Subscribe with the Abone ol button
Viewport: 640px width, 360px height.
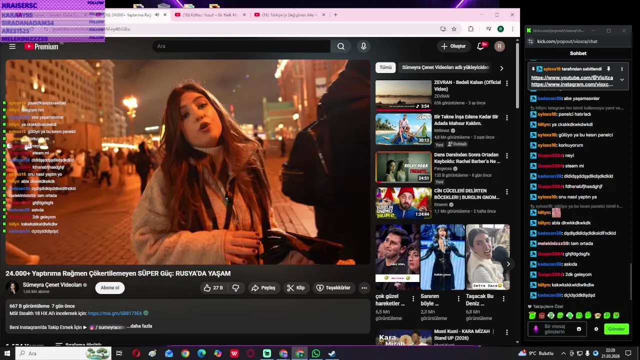(110, 288)
